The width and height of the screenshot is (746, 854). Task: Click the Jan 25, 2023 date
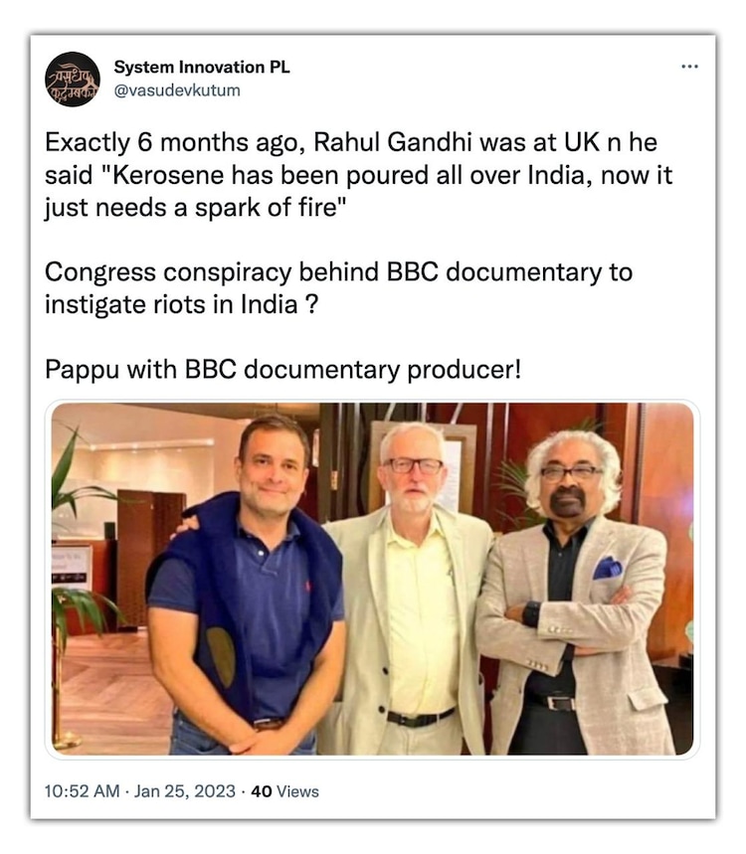pyautogui.click(x=188, y=791)
